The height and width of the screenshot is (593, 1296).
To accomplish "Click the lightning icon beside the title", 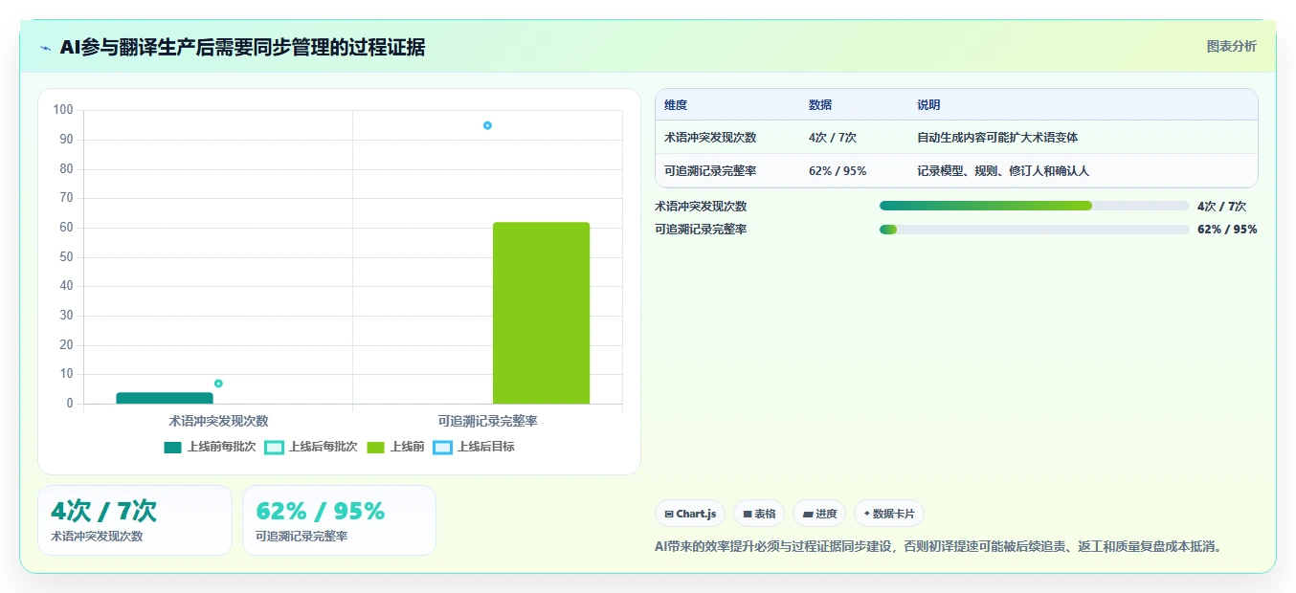I will tap(45, 48).
